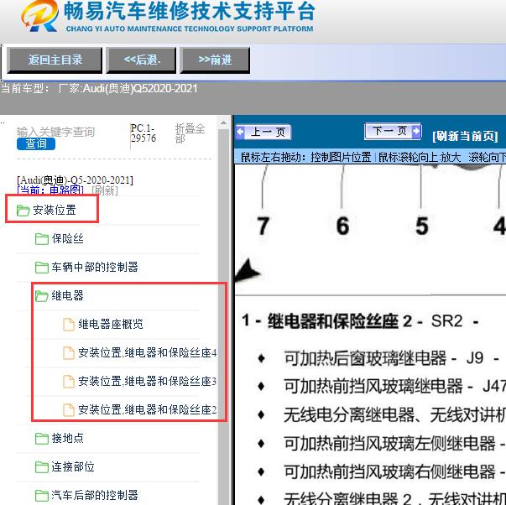The width and height of the screenshot is (506, 505).
Task: Go to next page with 下一页
Action: 393,131
